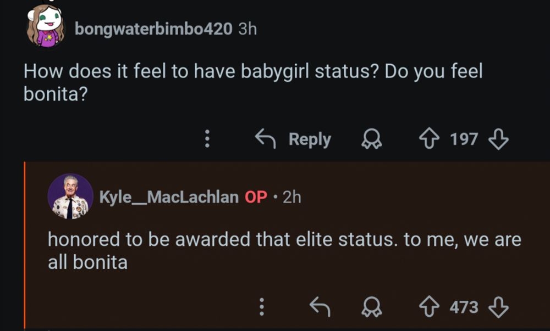Image resolution: width=550 pixels, height=331 pixels.
Task: Click the reply arrow on Kyle__MacLachlan's comment
Action: click(320, 307)
